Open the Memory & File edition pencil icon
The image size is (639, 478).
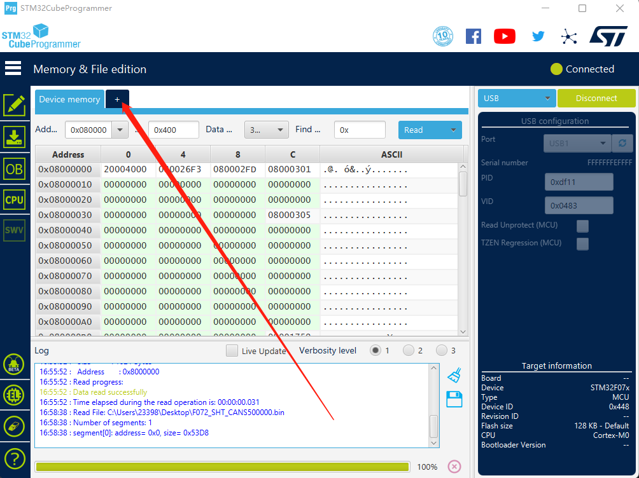tap(15, 105)
